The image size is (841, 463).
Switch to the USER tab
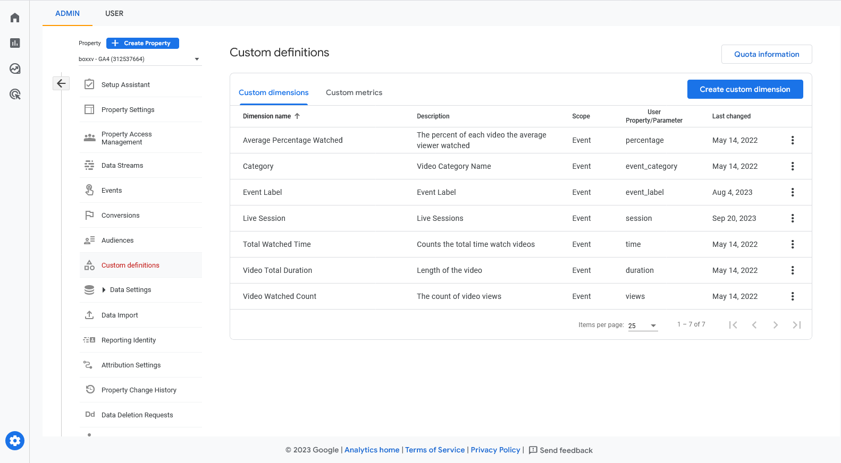pos(114,13)
